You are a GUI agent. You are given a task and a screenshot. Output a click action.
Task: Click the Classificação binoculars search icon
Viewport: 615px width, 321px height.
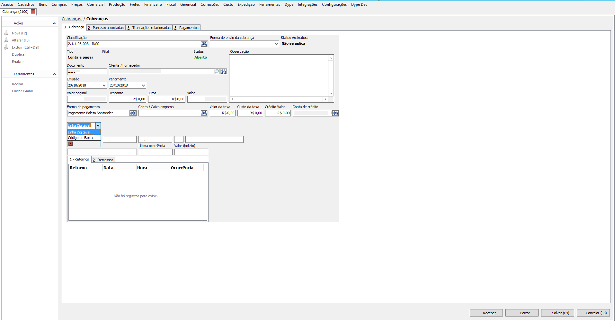204,44
